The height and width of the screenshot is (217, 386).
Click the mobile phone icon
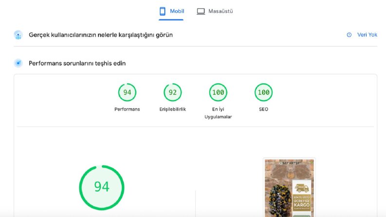point(163,11)
